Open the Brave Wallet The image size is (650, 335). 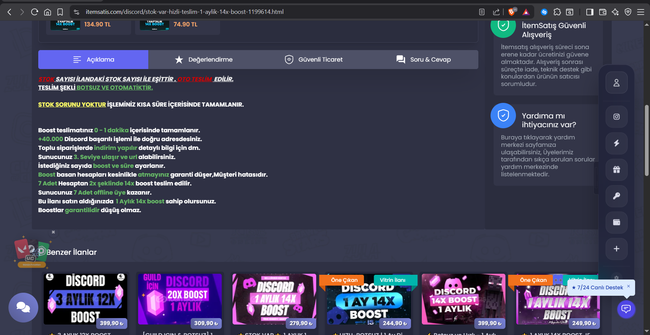(603, 12)
